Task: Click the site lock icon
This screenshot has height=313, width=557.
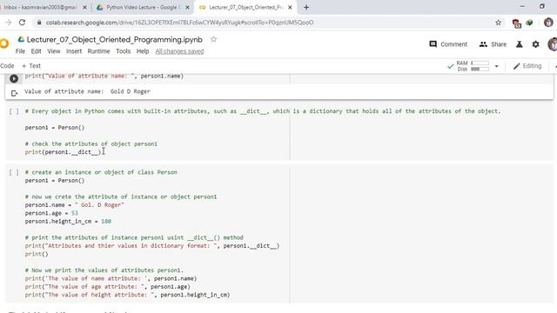Action: (38, 23)
